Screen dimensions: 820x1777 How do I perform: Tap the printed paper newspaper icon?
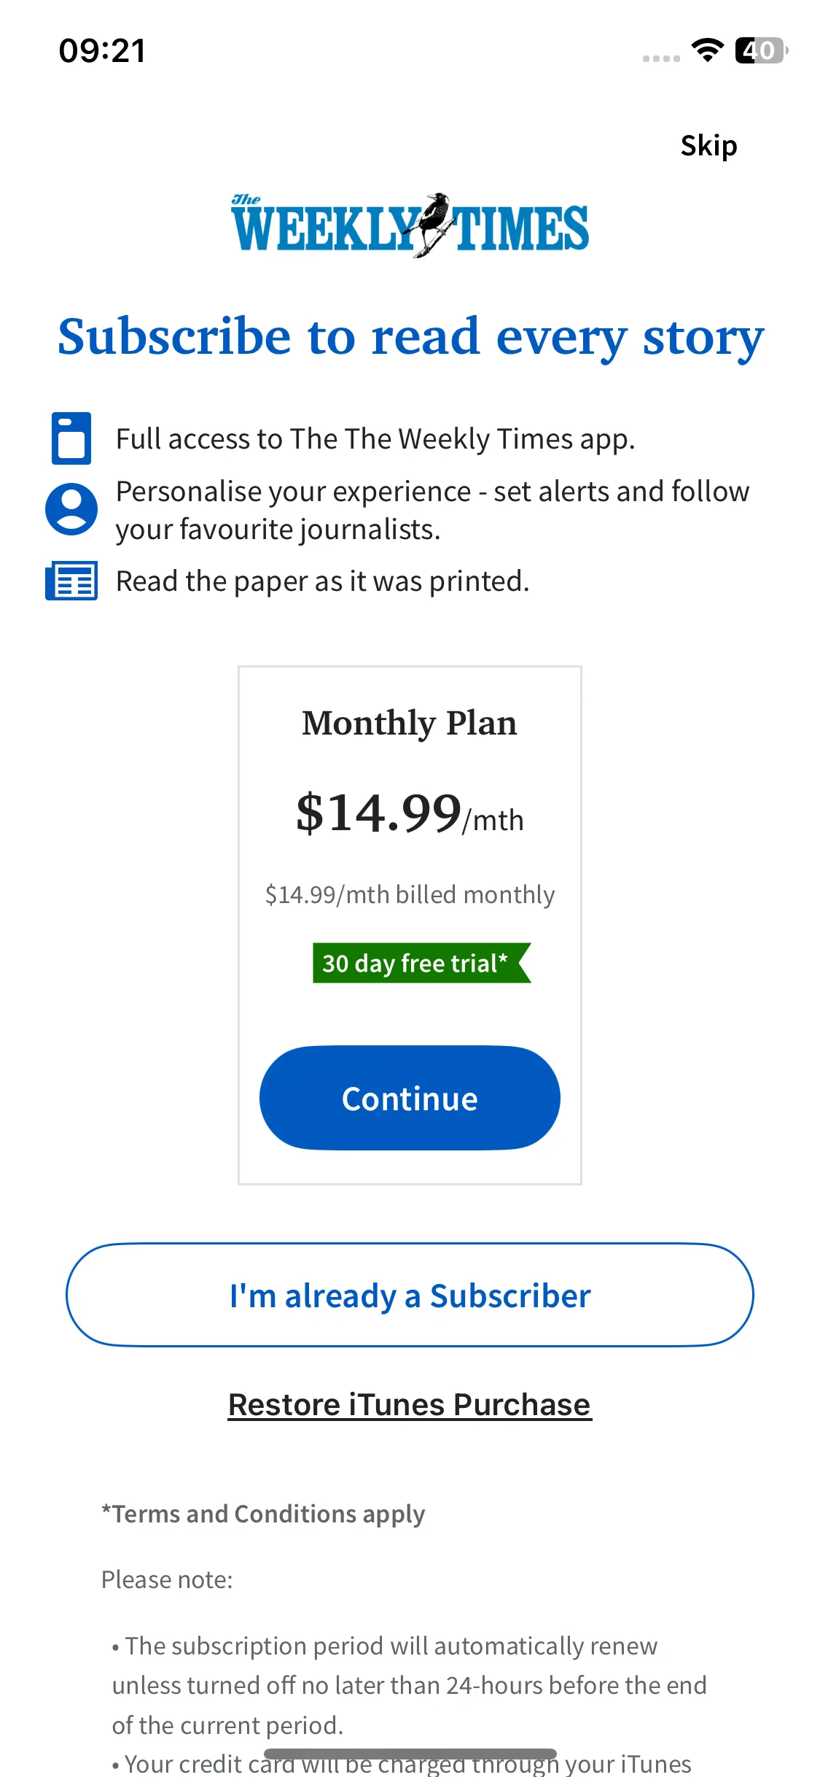click(x=71, y=581)
